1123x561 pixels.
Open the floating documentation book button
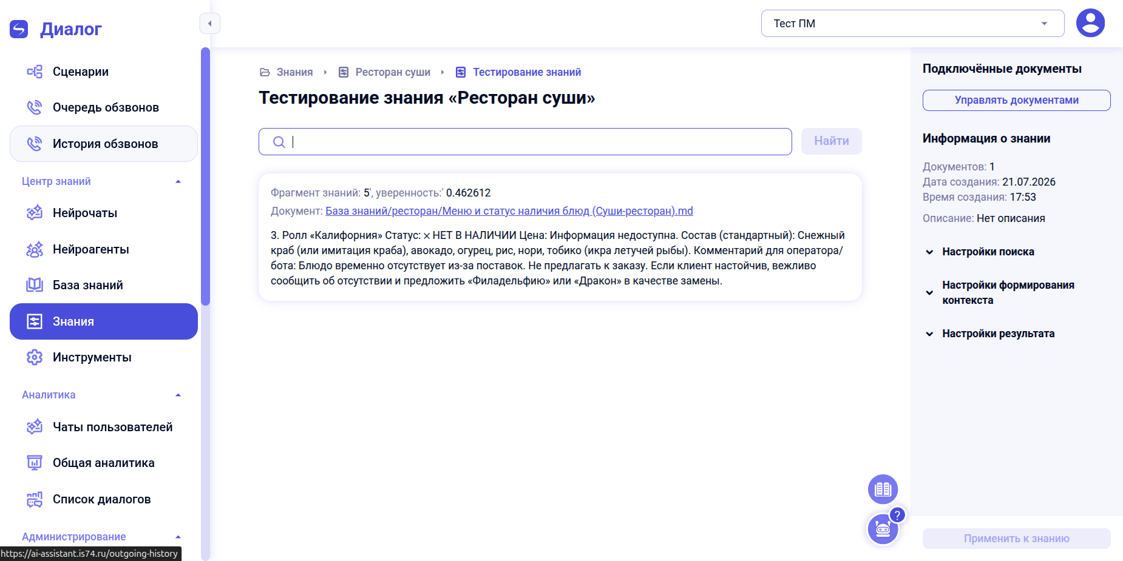tap(883, 489)
